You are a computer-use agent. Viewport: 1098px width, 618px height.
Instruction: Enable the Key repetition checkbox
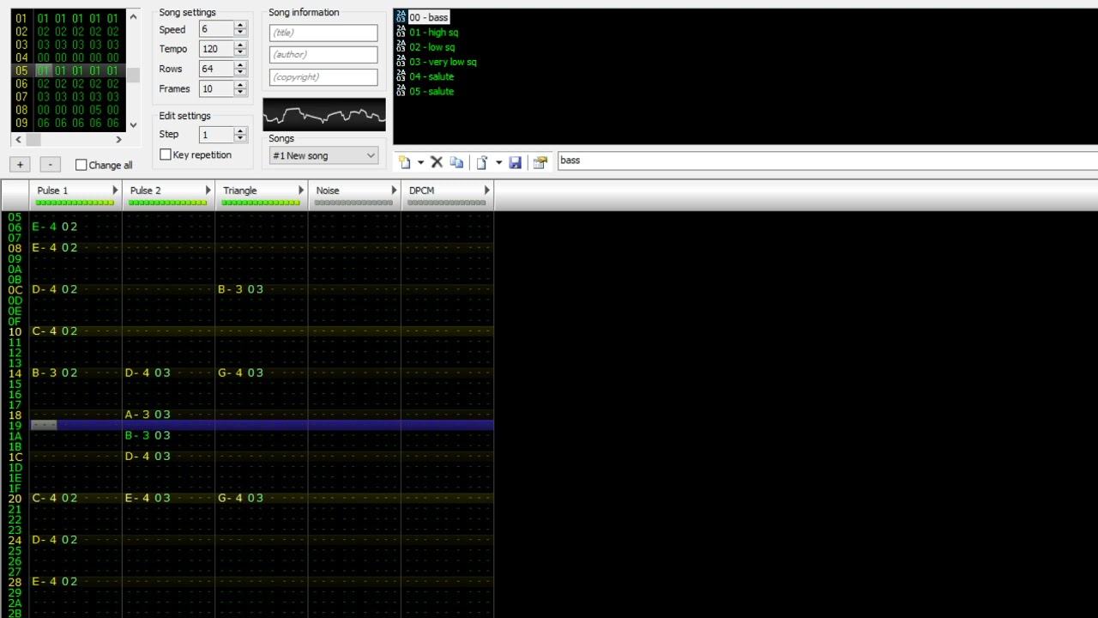click(x=166, y=154)
